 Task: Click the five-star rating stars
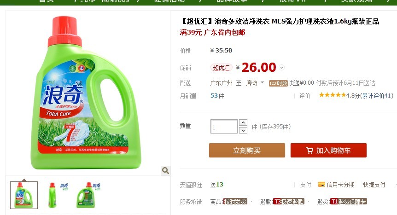click(333, 95)
